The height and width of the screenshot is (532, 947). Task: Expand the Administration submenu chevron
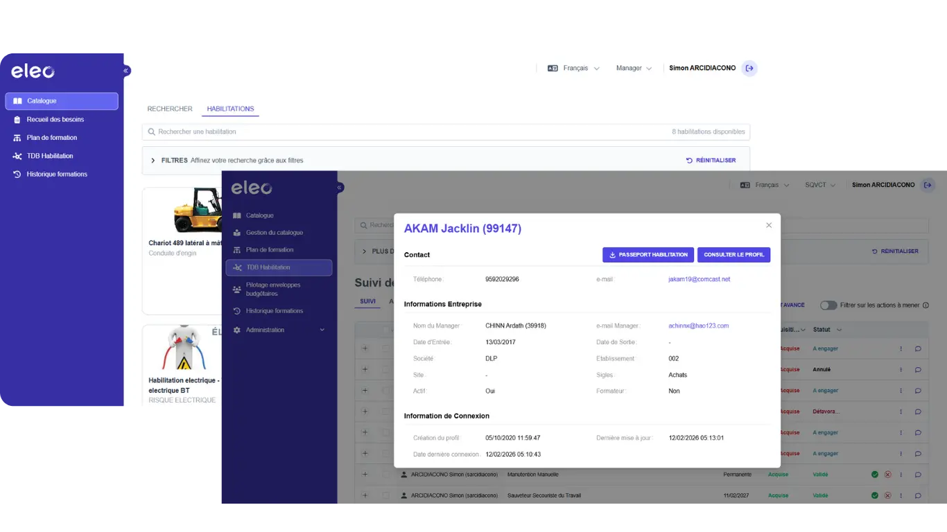point(322,330)
